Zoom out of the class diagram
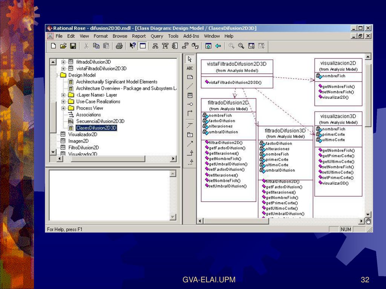The image size is (386, 289). click(x=241, y=46)
